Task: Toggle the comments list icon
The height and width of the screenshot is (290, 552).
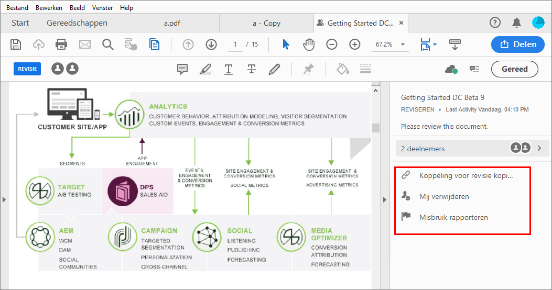Action: (x=474, y=69)
